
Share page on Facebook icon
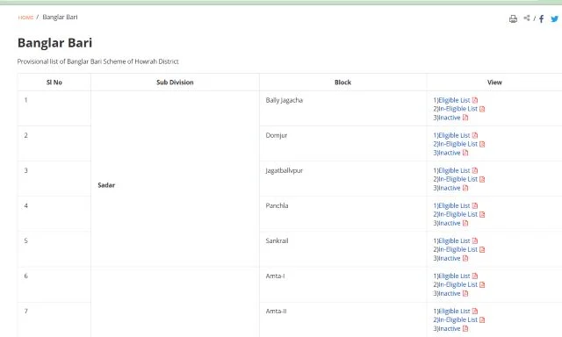pyautogui.click(x=541, y=18)
